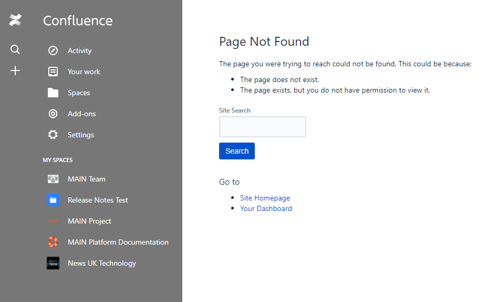Click the News UK Technology avatar
Screen dimensions: 497x302
pos(53,263)
